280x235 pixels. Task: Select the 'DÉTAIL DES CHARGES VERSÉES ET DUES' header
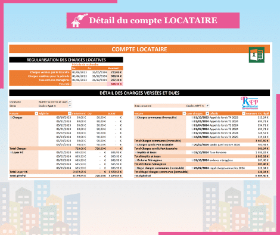click(139, 93)
